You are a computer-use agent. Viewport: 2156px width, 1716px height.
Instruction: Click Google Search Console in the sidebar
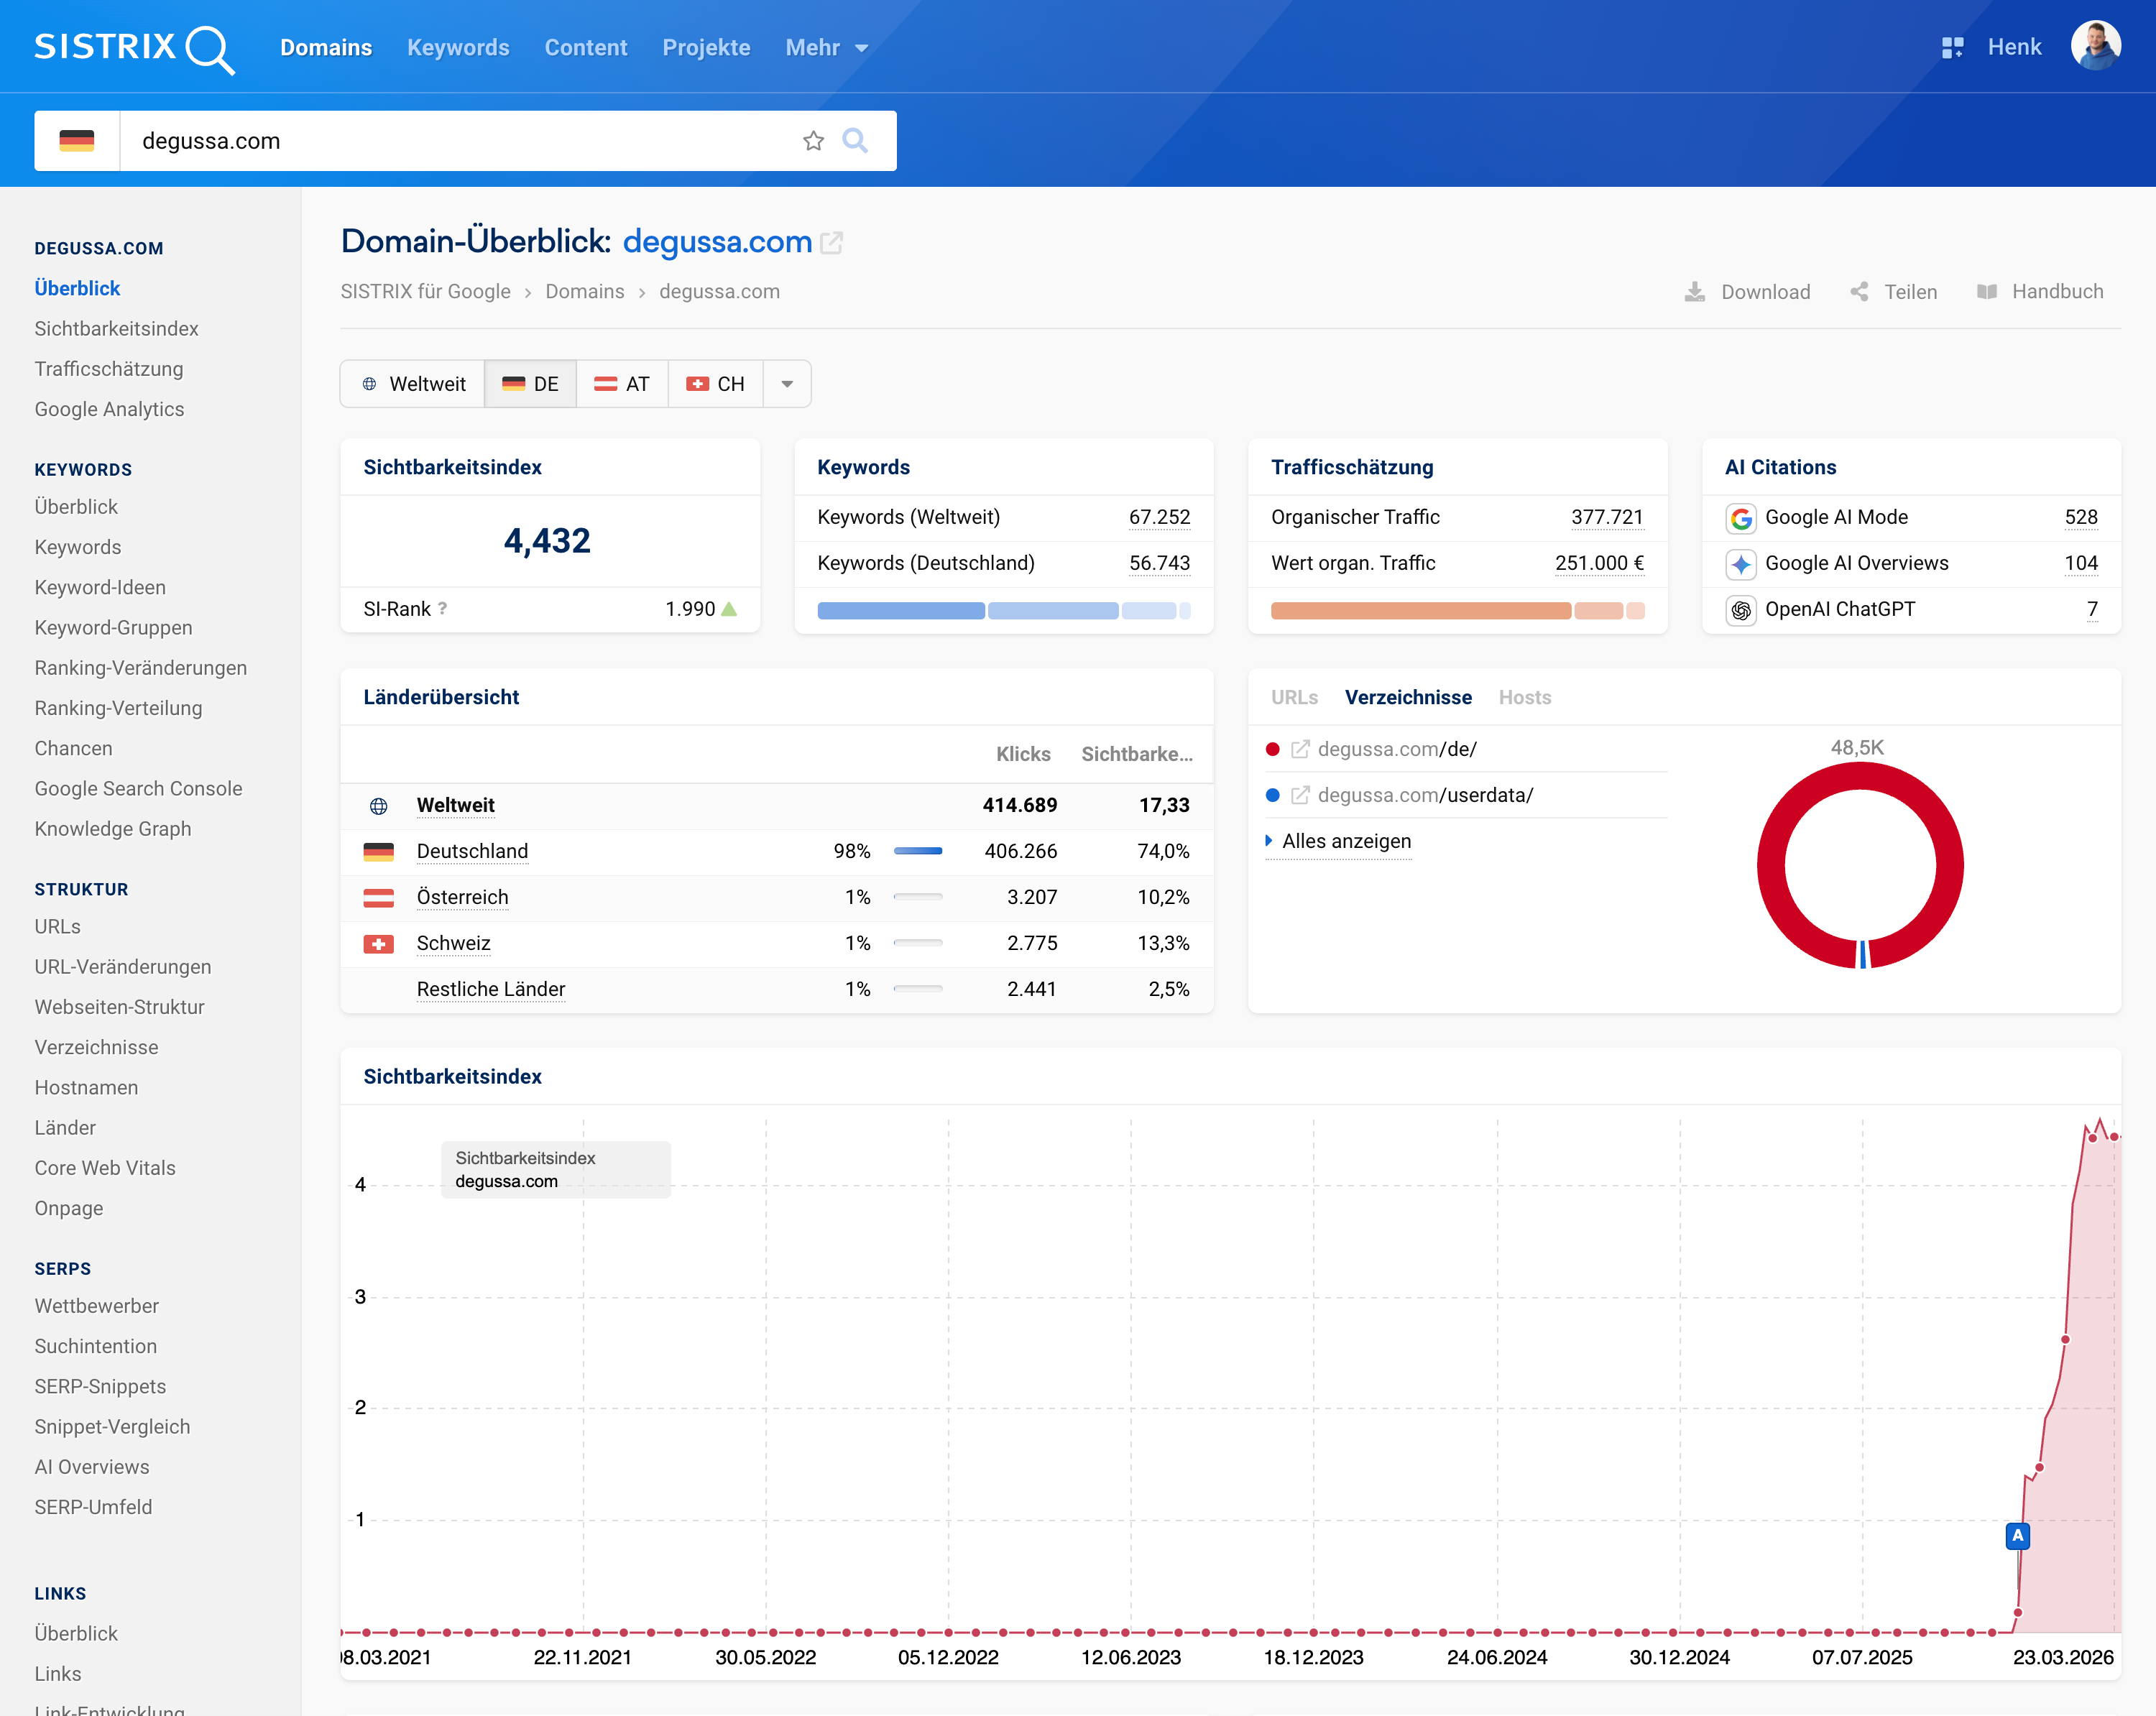coord(138,788)
